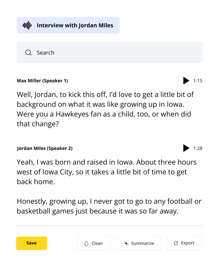Export the transcript

[x=184, y=243]
